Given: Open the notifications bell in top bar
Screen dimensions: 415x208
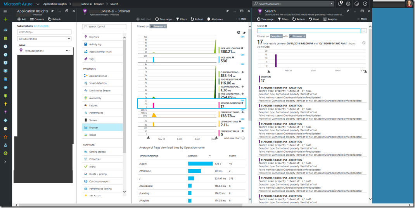Looking at the screenshot, I should tap(340, 3).
